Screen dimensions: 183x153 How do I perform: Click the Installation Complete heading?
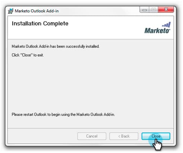(40, 23)
